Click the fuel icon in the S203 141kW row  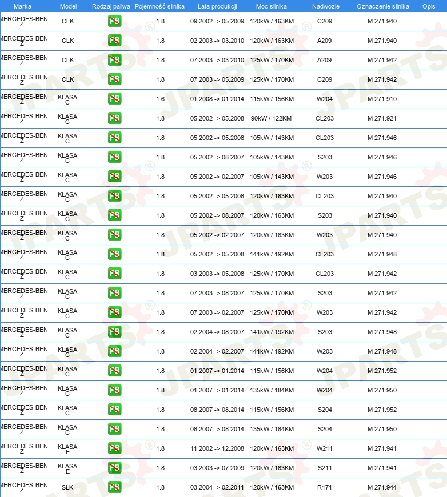click(114, 332)
